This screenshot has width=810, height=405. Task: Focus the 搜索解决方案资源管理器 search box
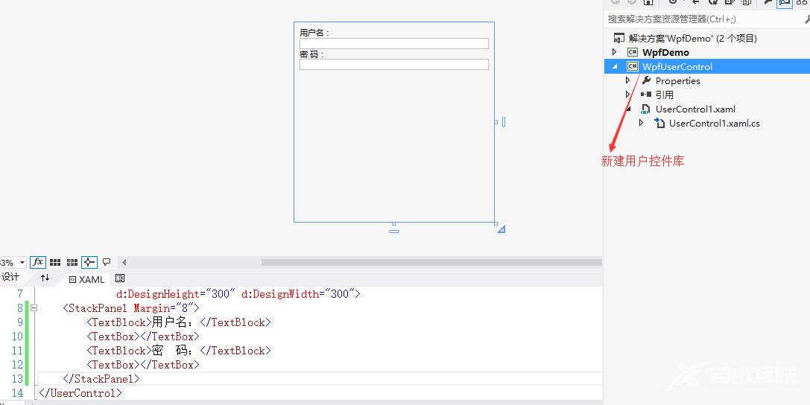click(703, 19)
